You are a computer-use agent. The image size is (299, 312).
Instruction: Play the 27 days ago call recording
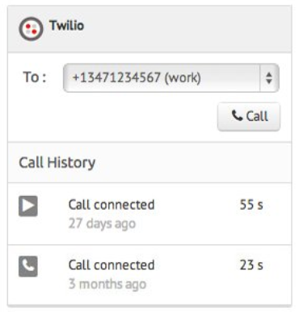click(x=28, y=206)
